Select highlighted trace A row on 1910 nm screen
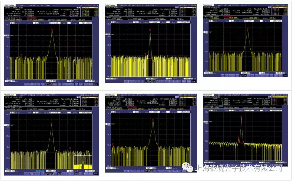This screenshot has width=292, height=181. click(90, 8)
